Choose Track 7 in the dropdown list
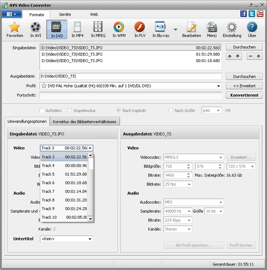 tap(64, 191)
